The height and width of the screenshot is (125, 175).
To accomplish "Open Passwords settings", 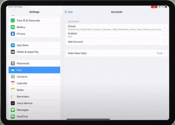I will (x=34, y=63).
